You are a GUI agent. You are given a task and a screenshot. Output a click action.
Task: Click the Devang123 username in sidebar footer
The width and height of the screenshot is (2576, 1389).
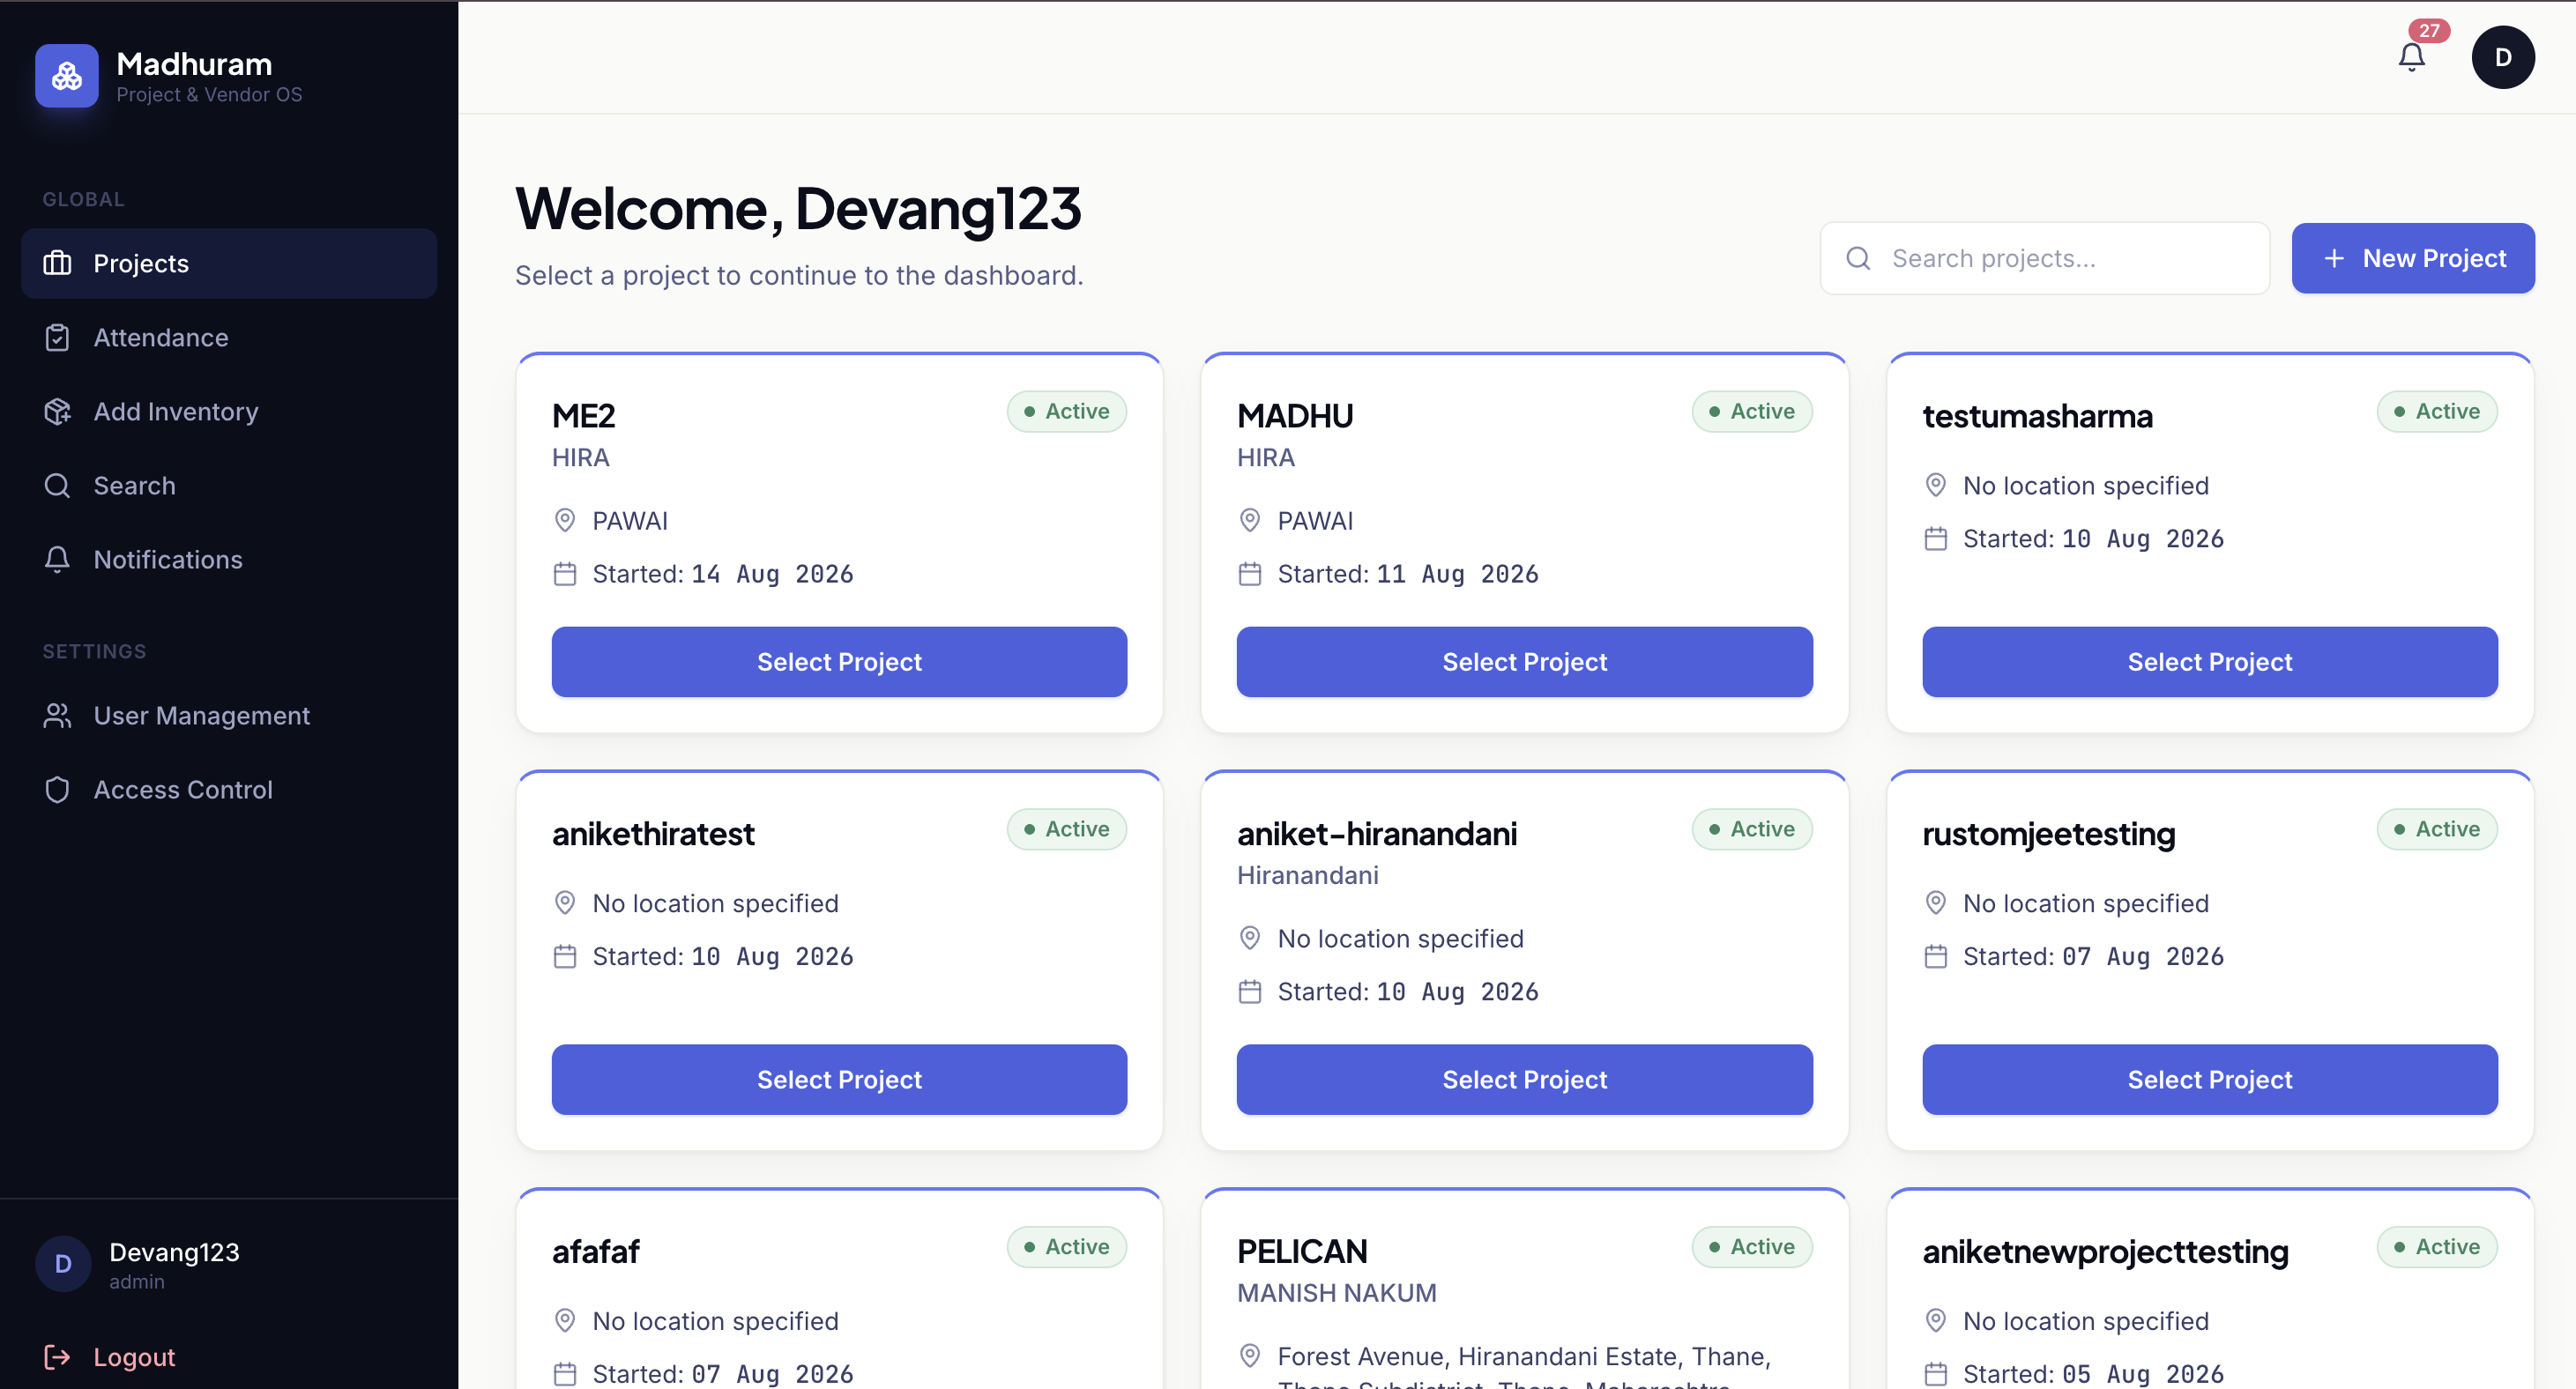174,1253
